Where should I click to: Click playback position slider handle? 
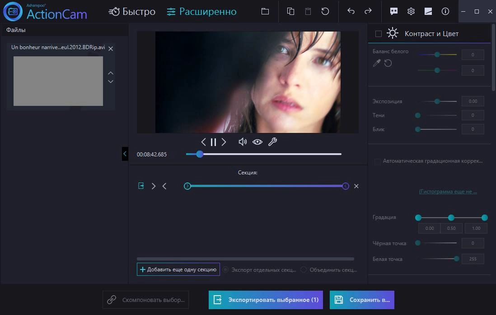click(200, 154)
